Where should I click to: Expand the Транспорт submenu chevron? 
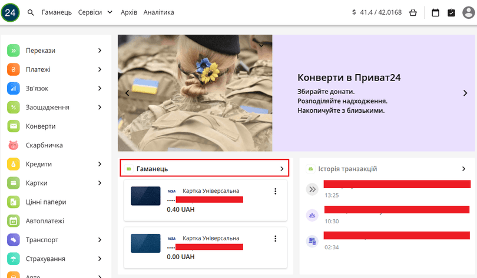click(x=100, y=240)
